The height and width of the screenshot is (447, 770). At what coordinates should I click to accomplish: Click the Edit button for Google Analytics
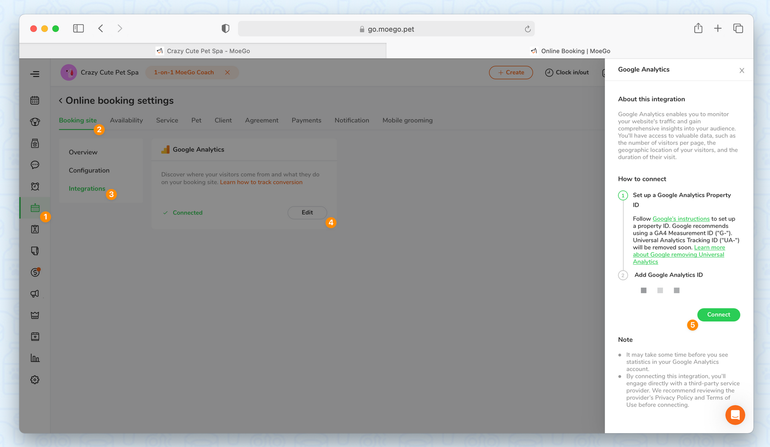click(x=308, y=212)
